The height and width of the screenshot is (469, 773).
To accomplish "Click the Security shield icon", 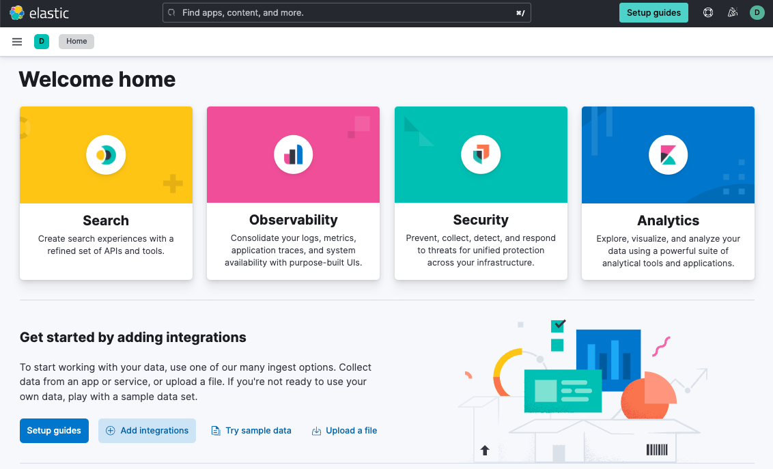I will click(x=481, y=154).
